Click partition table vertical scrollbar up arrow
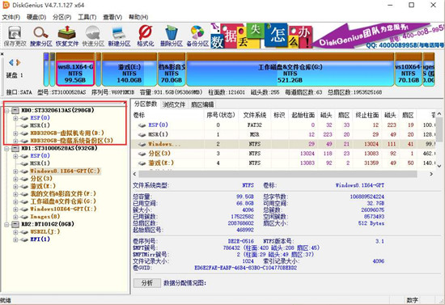 [439, 114]
